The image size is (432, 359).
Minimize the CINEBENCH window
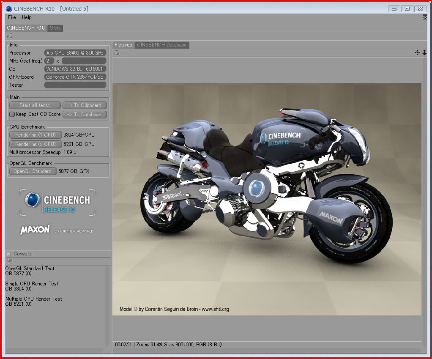[394, 9]
